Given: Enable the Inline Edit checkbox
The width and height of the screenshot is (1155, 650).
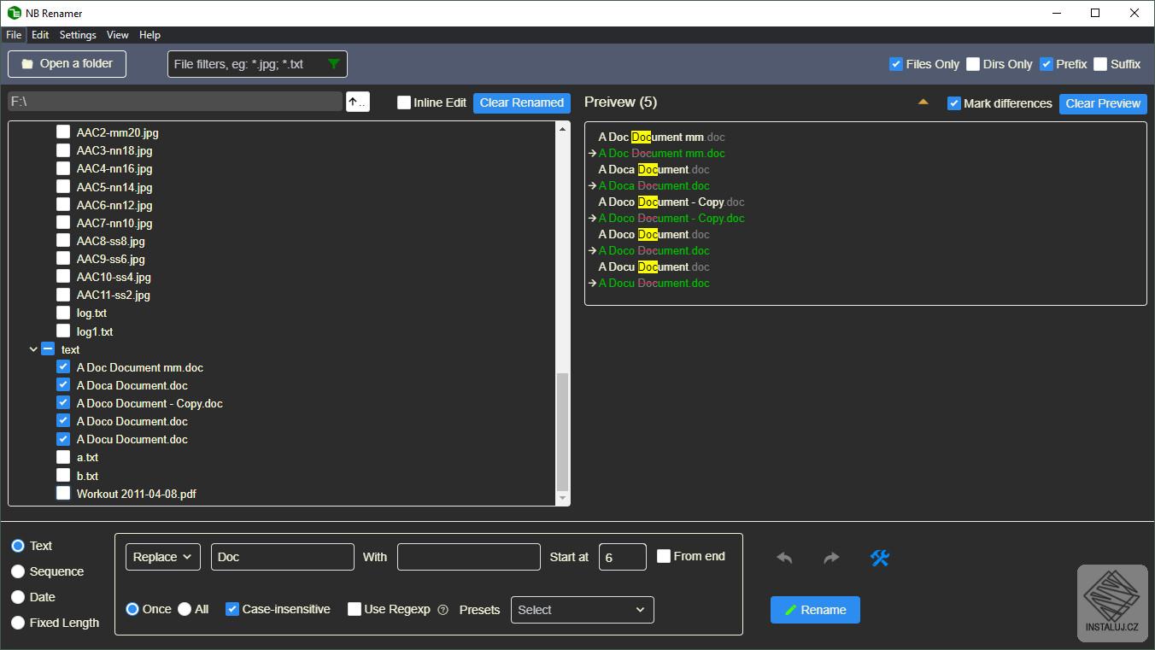Looking at the screenshot, I should 404,102.
